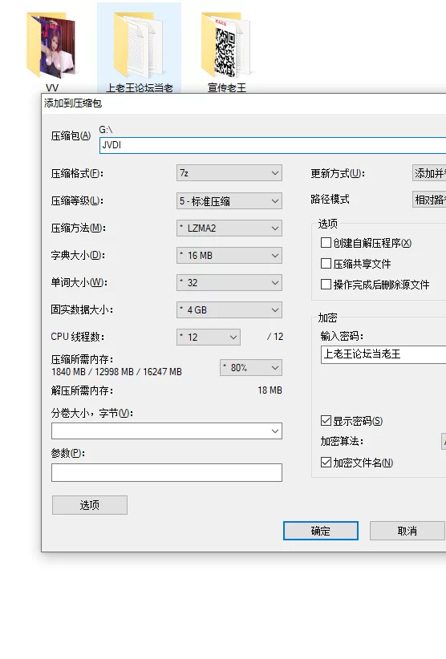Click the 取消 button
This screenshot has height=659, width=446.
(407, 531)
